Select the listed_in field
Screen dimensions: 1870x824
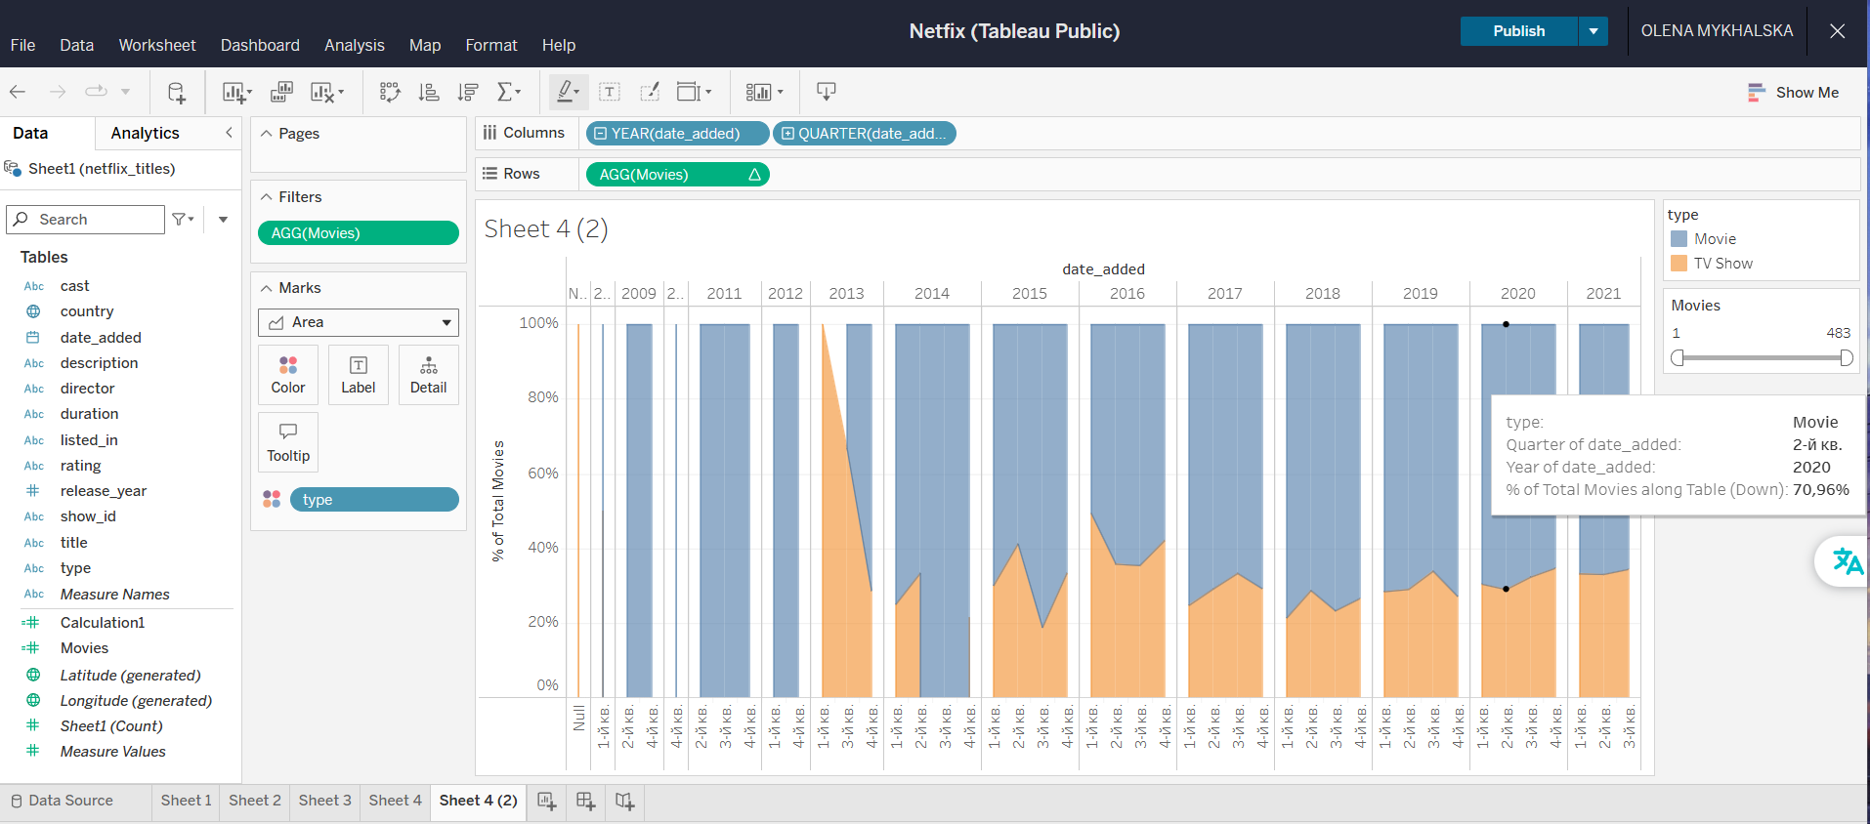pyautogui.click(x=89, y=440)
